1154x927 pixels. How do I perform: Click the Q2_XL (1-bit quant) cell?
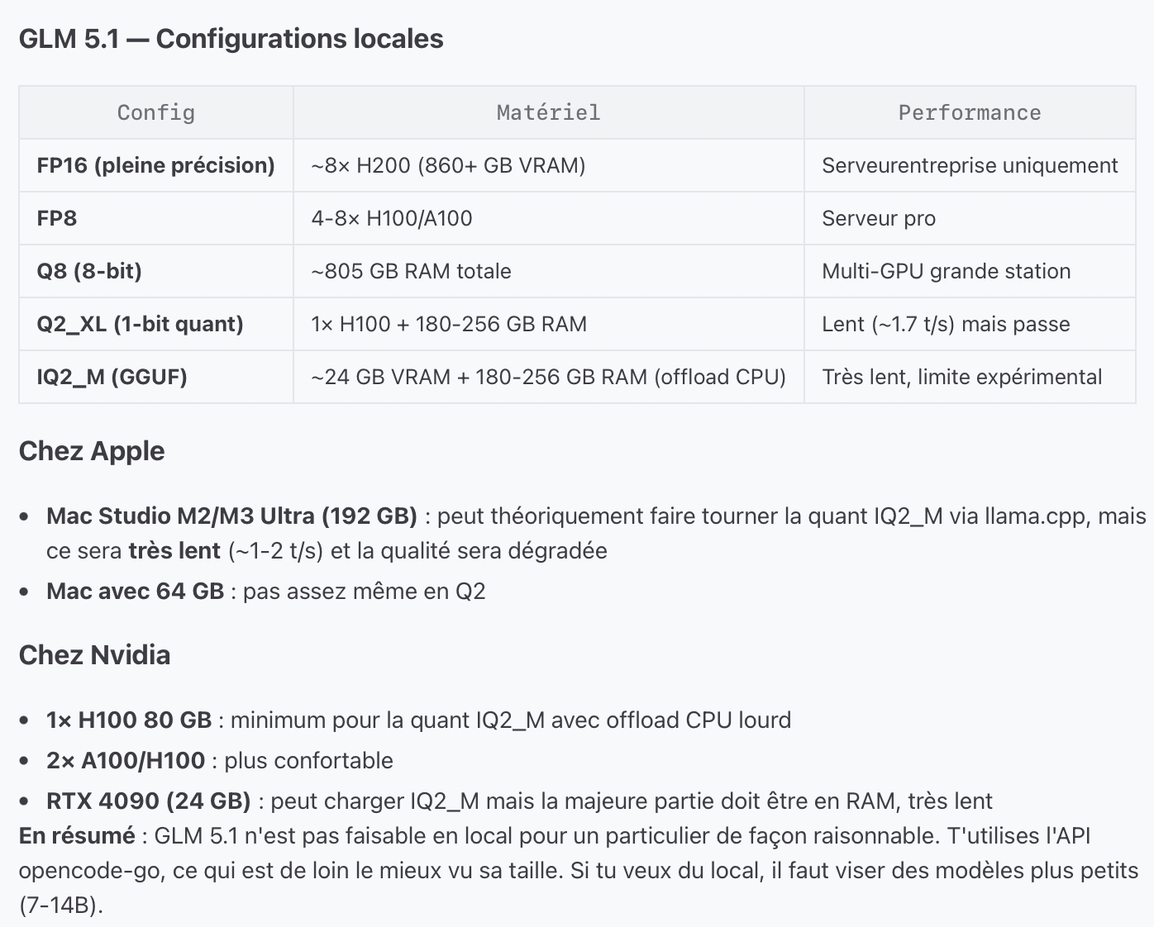(x=156, y=324)
